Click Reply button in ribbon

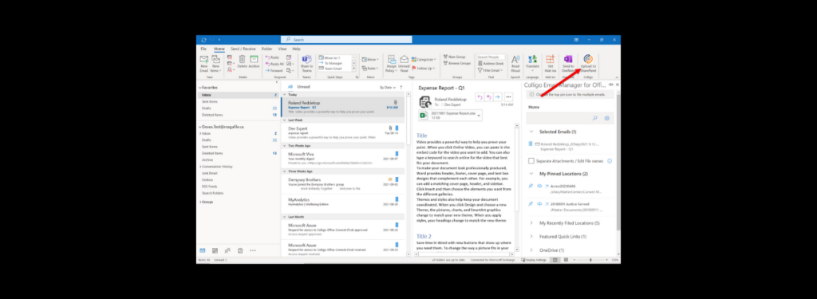coord(273,57)
